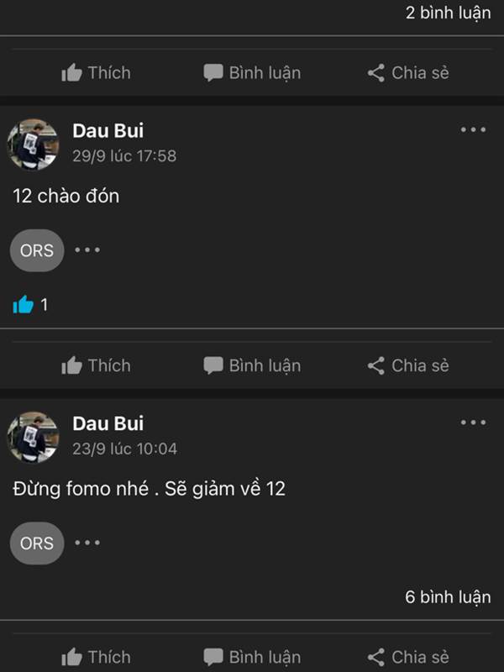Image resolution: width=504 pixels, height=672 pixels.
Task: Tap Thích under the 23/9 fomo post
Action: click(96, 657)
